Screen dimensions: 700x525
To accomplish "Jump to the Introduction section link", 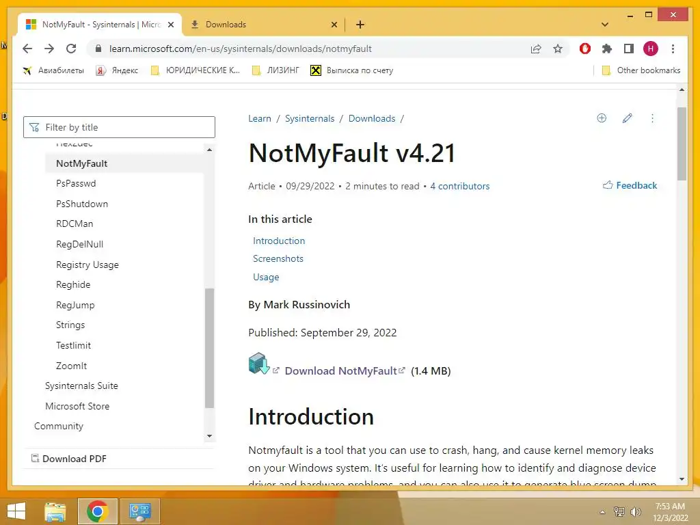I will point(279,241).
